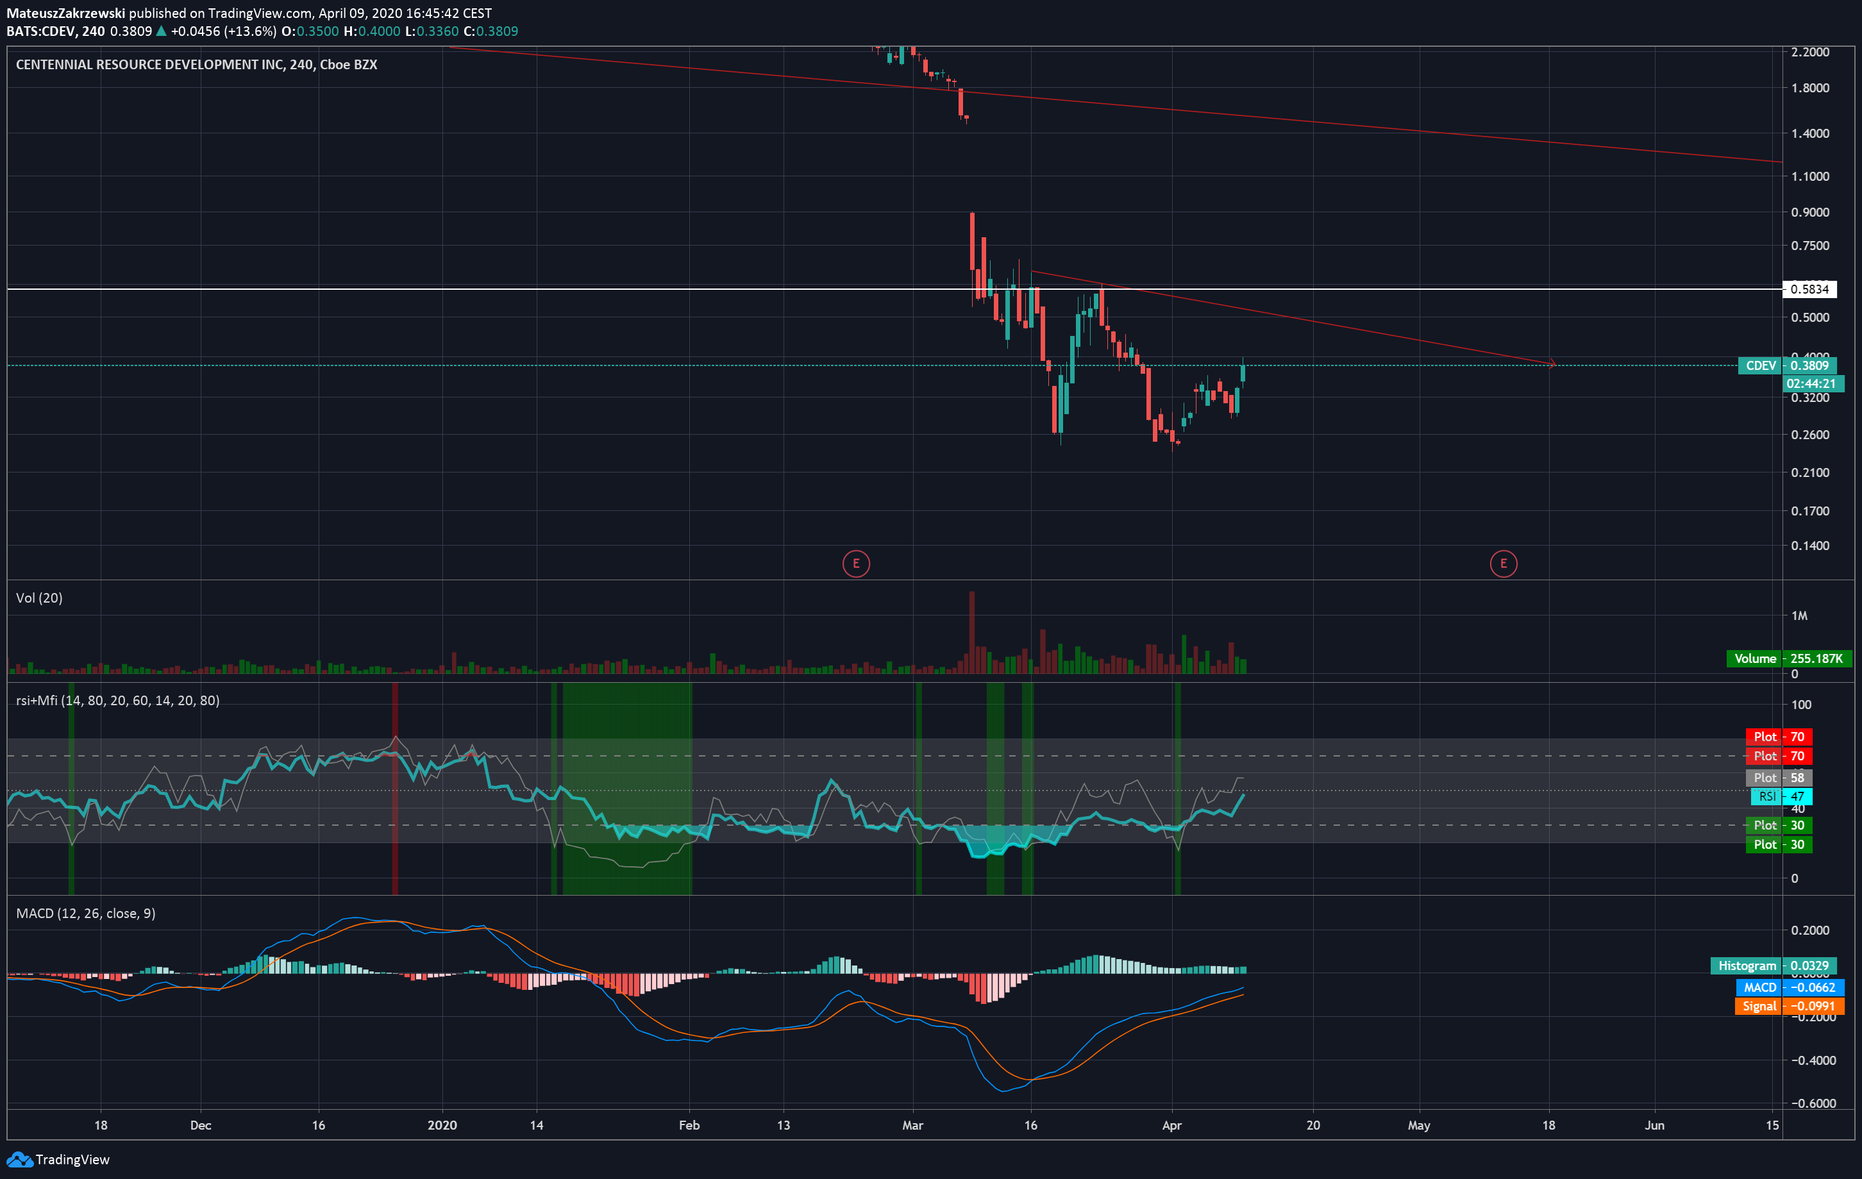Screen dimensions: 1862x1179
Task: Click the blue MACD -0.0662 label
Action: (1790, 987)
